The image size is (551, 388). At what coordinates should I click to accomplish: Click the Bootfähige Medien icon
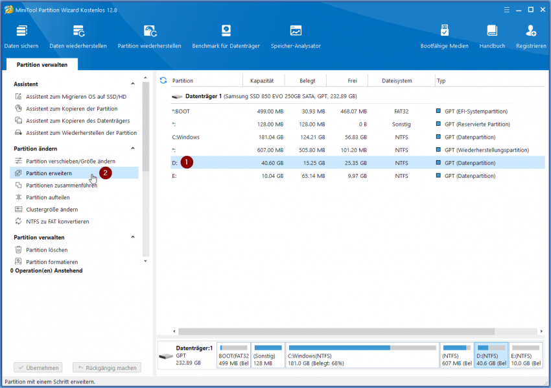tap(445, 36)
